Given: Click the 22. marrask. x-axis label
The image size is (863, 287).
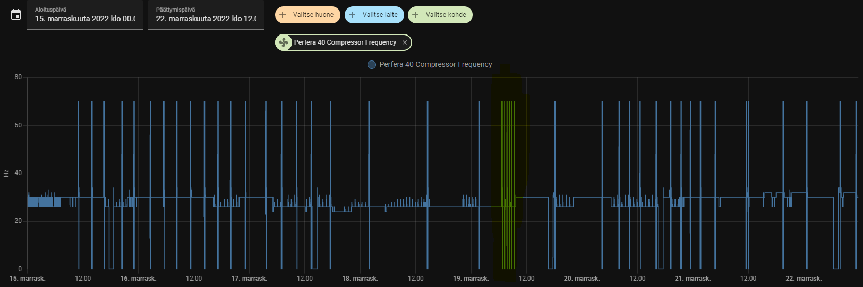Looking at the screenshot, I should (804, 279).
